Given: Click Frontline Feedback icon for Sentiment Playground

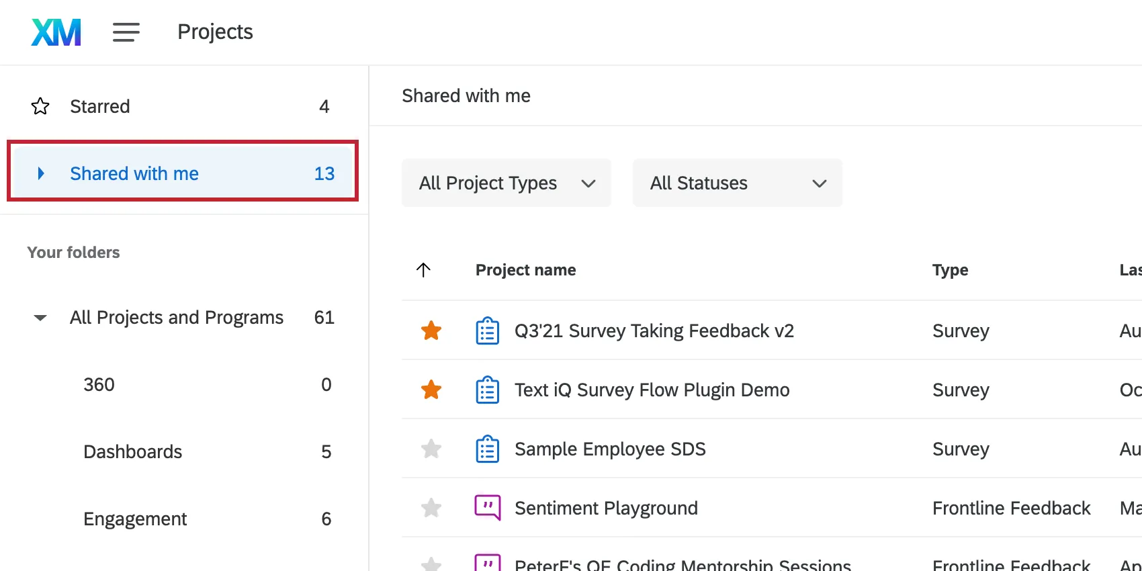Looking at the screenshot, I should coord(487,508).
